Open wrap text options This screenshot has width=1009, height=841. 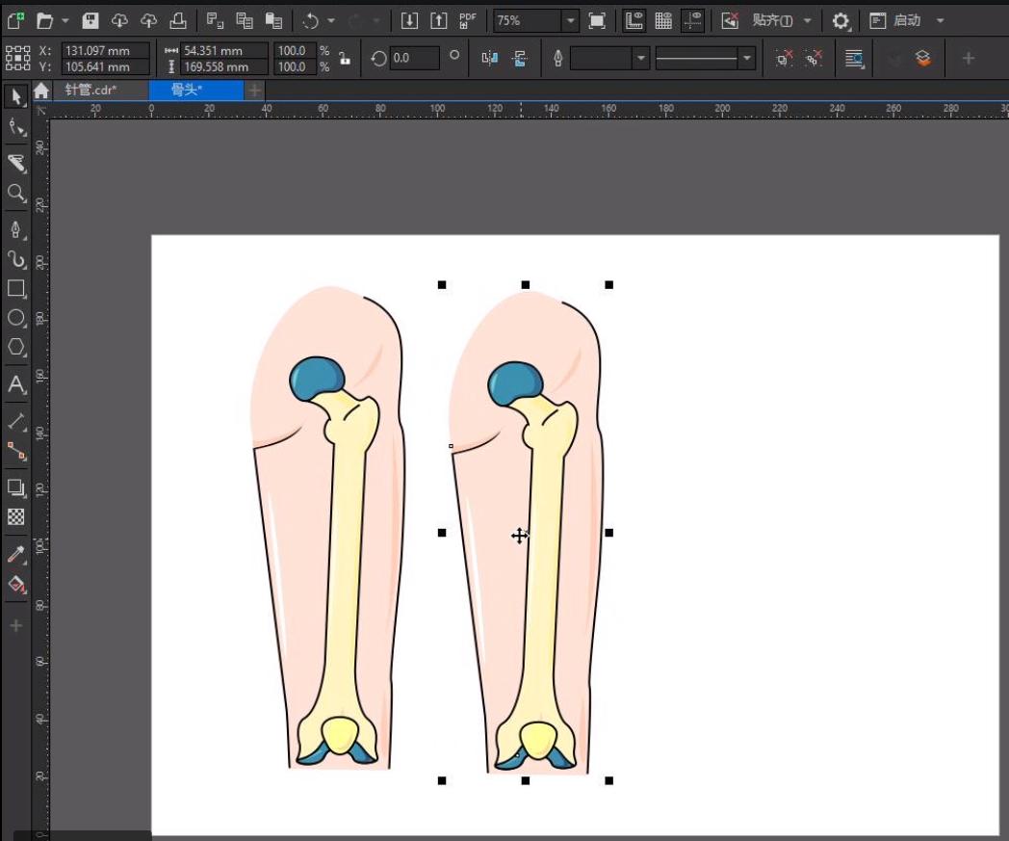tap(855, 59)
